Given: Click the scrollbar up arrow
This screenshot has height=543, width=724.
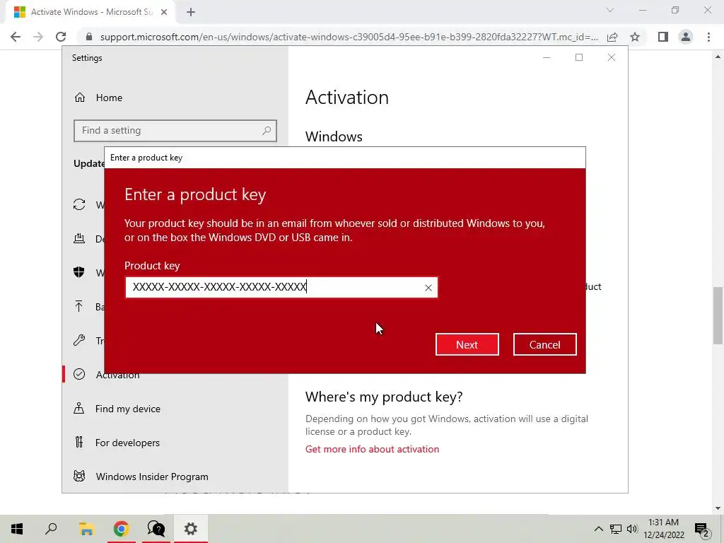Looking at the screenshot, I should click(718, 57).
